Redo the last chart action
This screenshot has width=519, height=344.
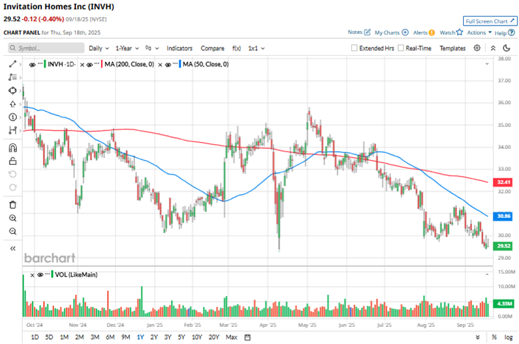coord(12,188)
